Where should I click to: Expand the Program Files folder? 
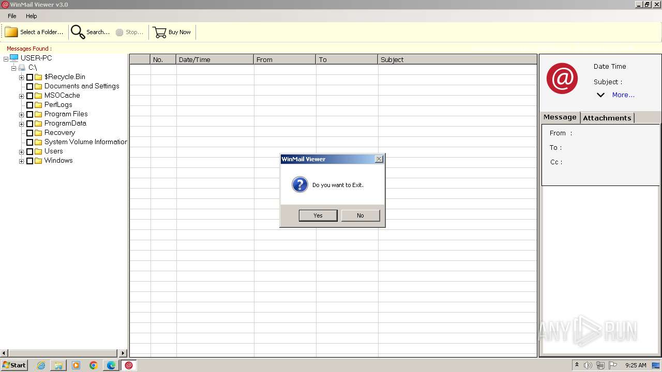click(x=21, y=115)
